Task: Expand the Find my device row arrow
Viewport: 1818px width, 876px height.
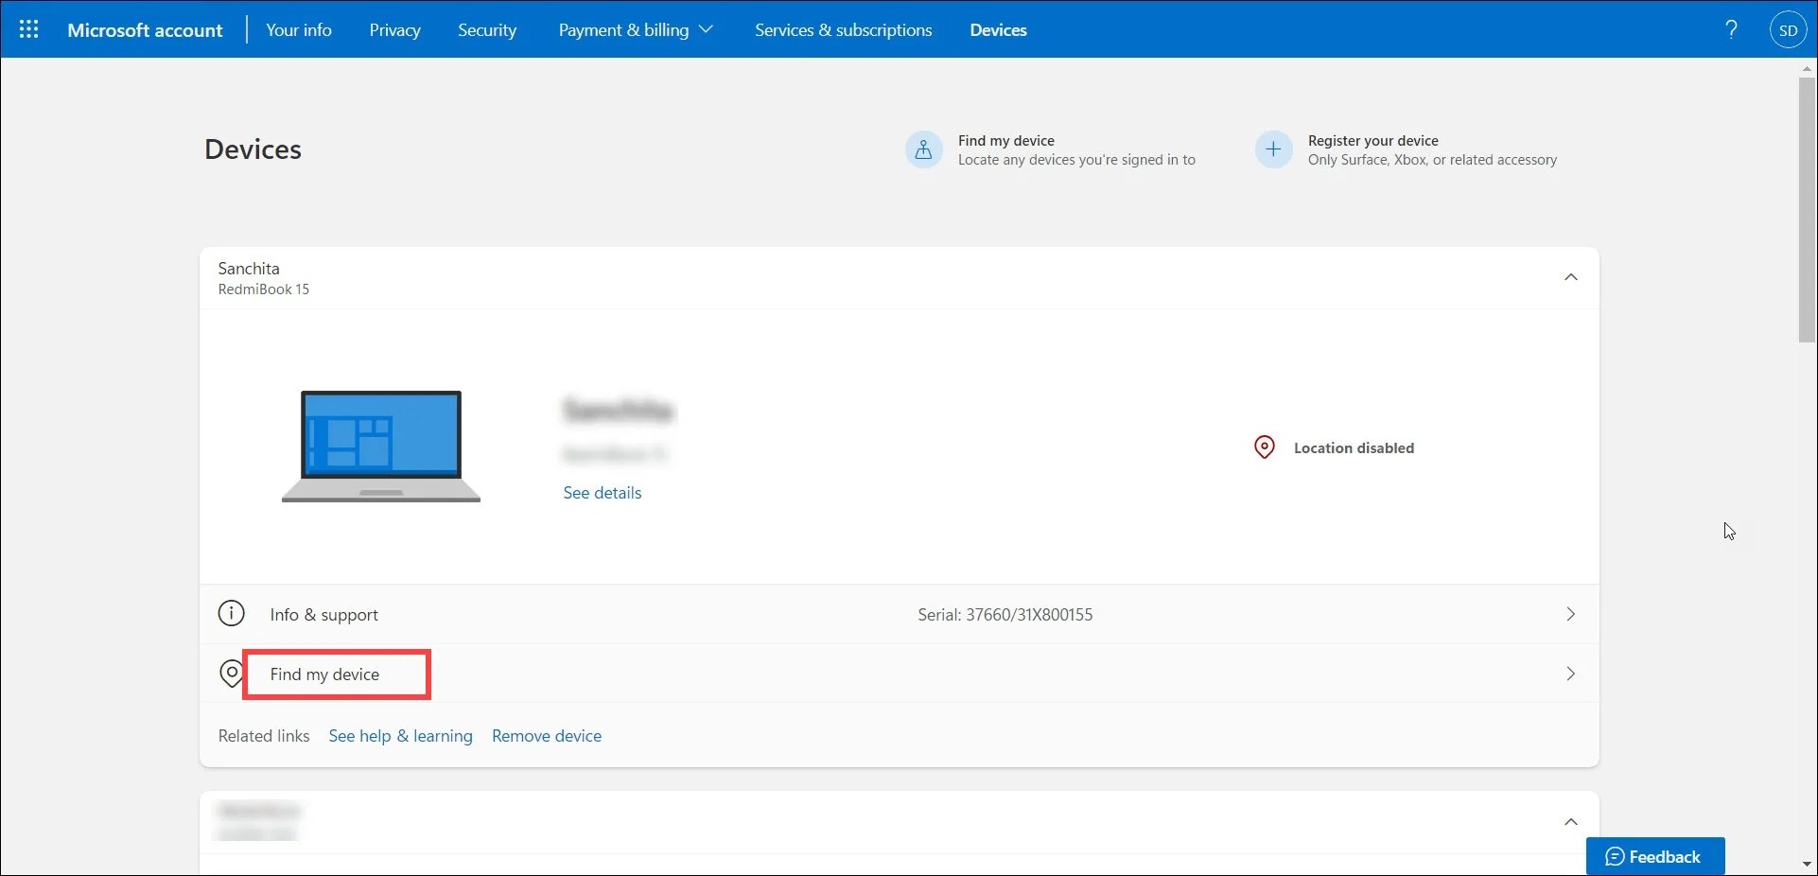Action: coord(1570,674)
